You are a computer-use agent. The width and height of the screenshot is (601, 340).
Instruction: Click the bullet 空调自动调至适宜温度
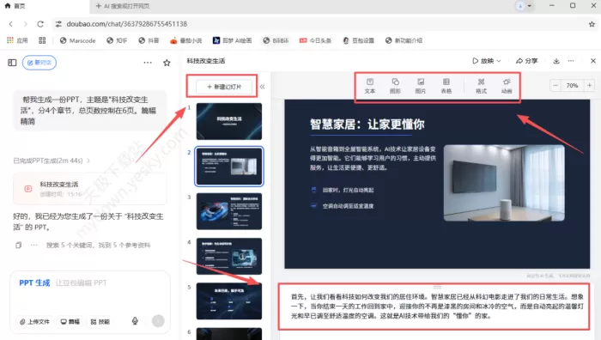coord(348,206)
